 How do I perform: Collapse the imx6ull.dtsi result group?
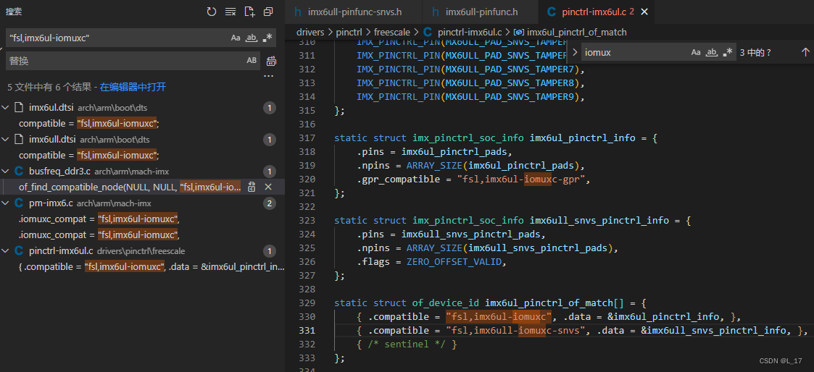coord(6,140)
